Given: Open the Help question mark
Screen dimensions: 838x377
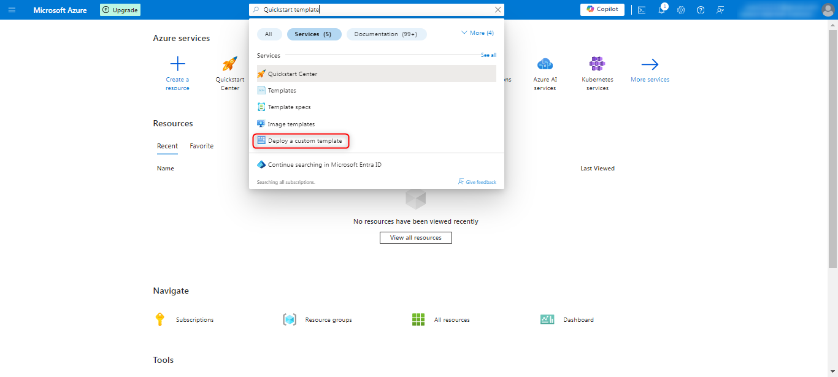Looking at the screenshot, I should coord(701,10).
